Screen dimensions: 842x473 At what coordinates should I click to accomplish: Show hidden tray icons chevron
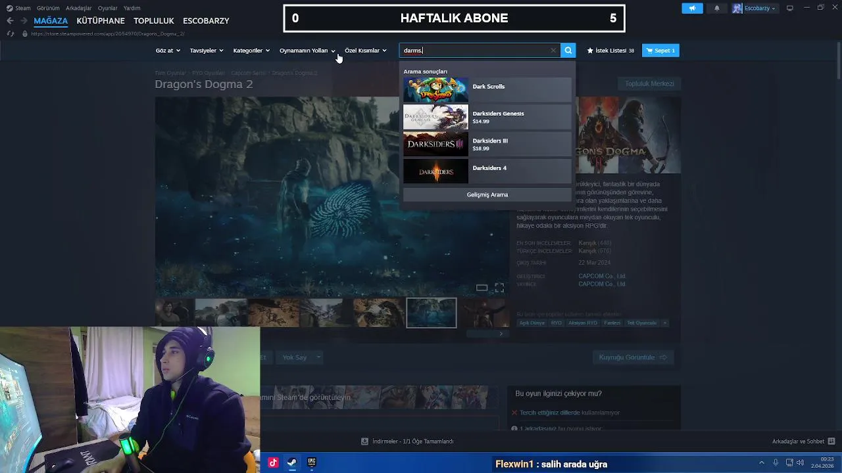pos(762,463)
